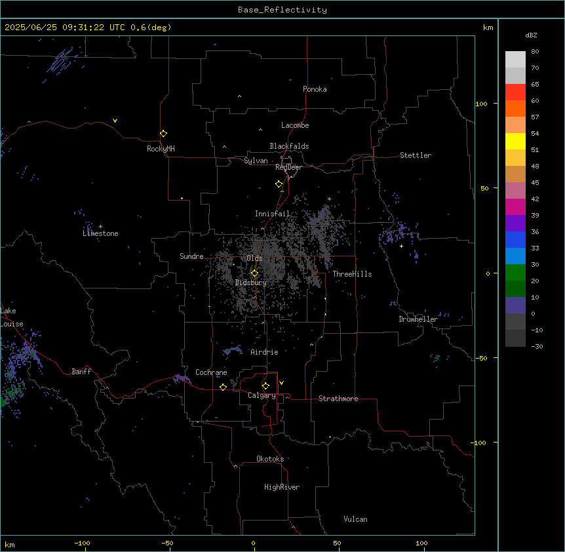Click the Drumheller label

click(418, 319)
